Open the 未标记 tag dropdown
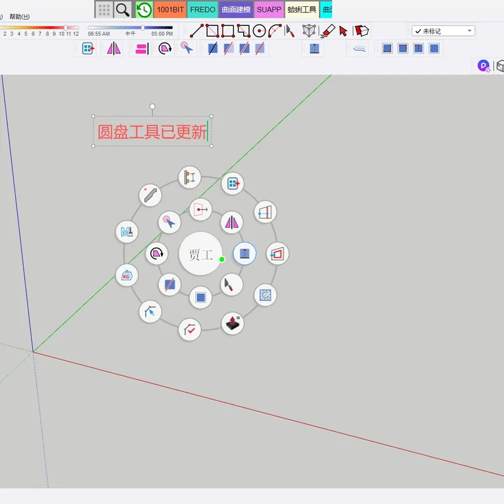Image resolution: width=504 pixels, height=504 pixels. coord(469,30)
